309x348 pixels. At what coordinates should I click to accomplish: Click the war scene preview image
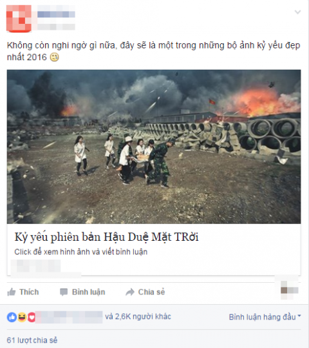click(154, 147)
